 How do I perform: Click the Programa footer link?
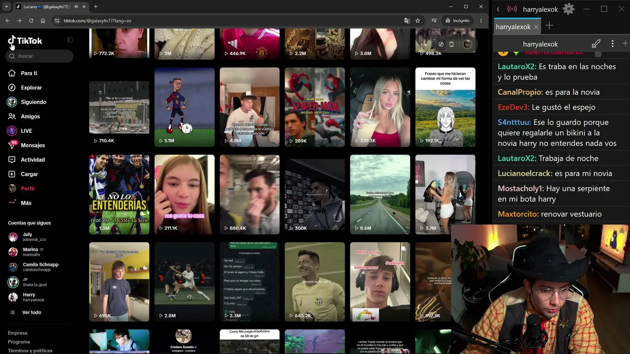(x=19, y=342)
